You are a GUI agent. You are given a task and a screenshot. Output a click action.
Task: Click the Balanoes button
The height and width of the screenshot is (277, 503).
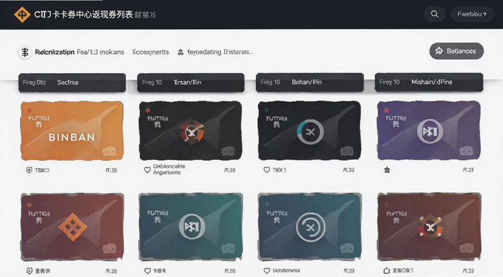456,51
